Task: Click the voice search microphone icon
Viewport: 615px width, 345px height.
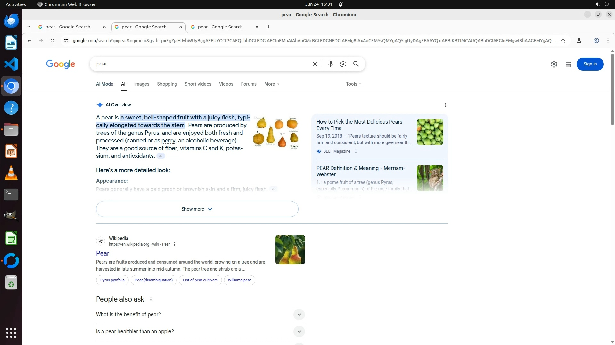Action: [330, 64]
